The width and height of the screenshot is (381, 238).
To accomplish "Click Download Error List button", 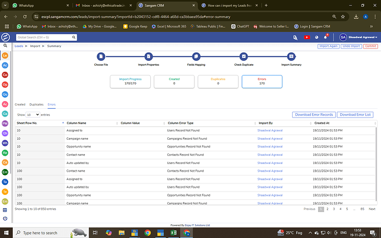I will click(355, 114).
